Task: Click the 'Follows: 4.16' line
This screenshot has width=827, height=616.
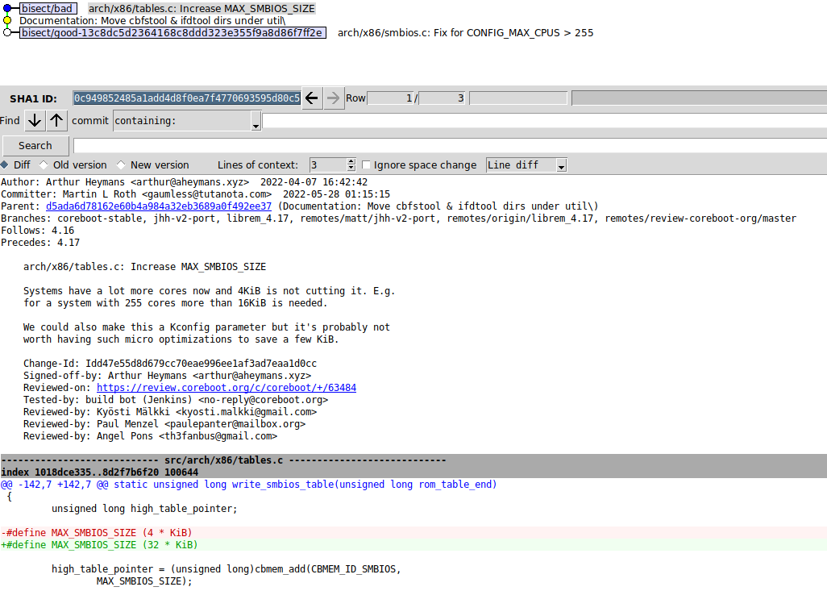Action: click(37, 231)
